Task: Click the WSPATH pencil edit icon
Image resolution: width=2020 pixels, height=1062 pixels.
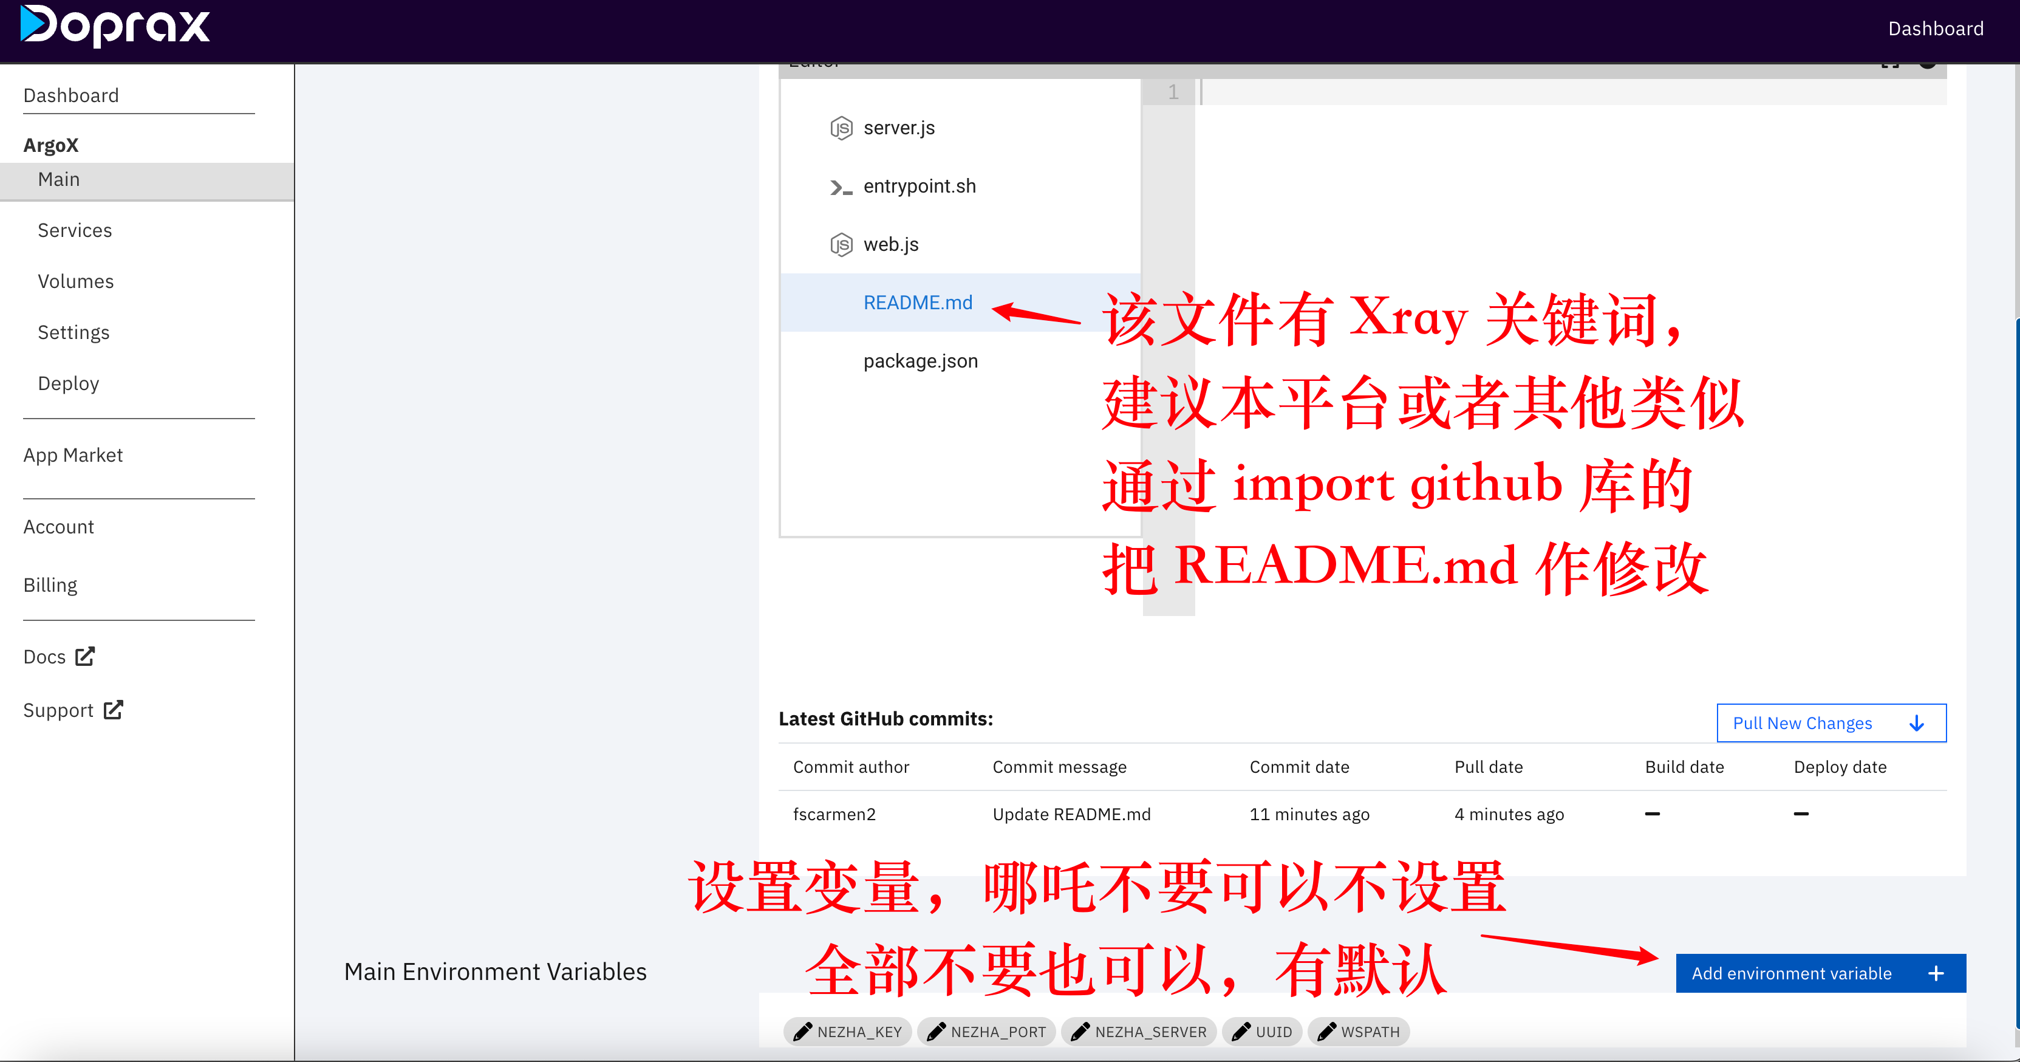Action: tap(1327, 1032)
